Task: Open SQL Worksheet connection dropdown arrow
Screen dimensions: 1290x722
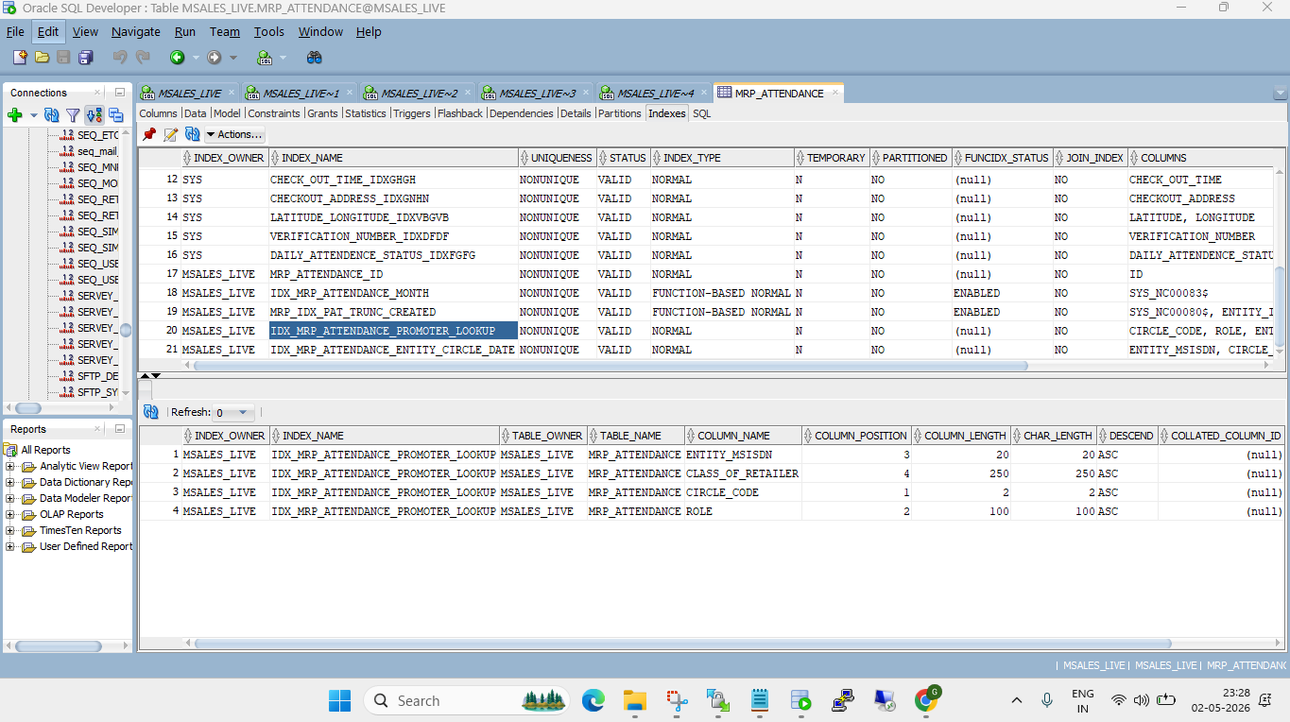Action: tap(283, 58)
